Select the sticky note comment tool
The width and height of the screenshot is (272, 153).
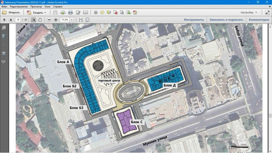(102, 13)
